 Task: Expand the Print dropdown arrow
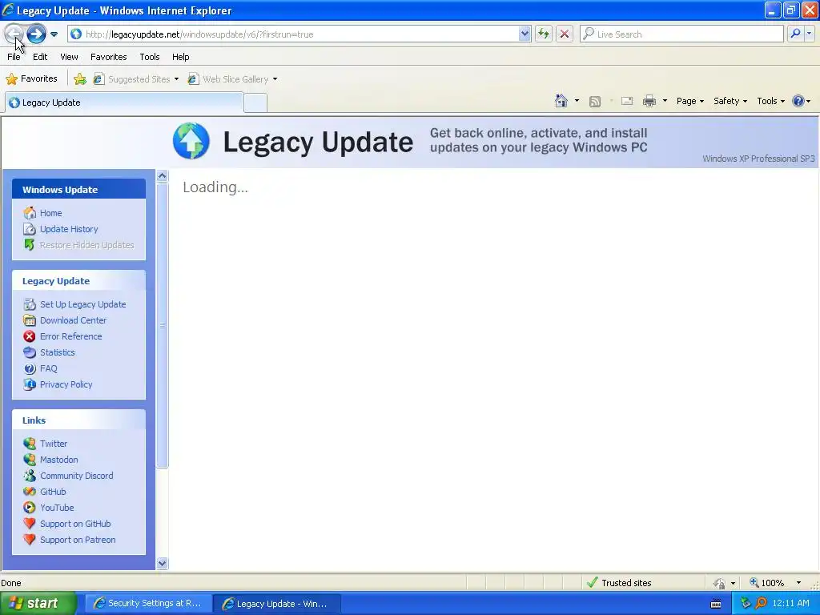(665, 101)
